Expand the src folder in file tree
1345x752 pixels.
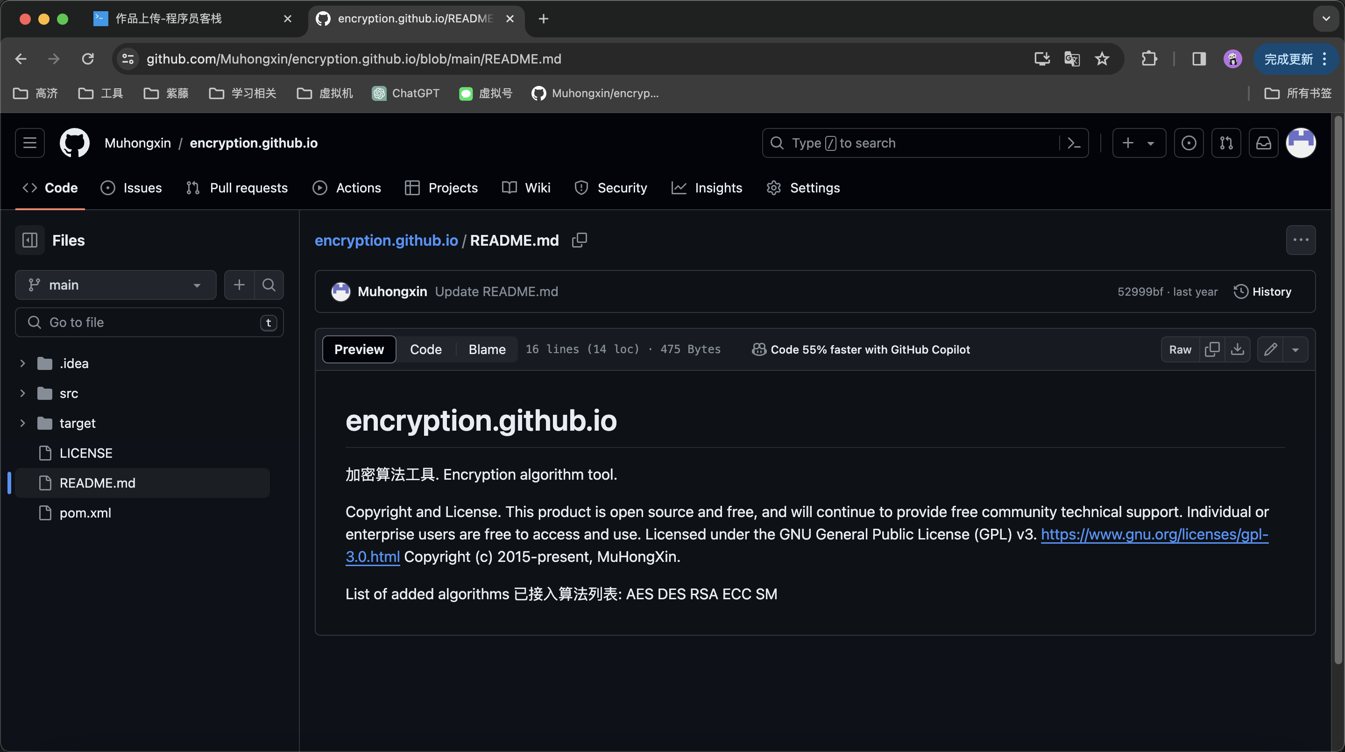point(21,393)
